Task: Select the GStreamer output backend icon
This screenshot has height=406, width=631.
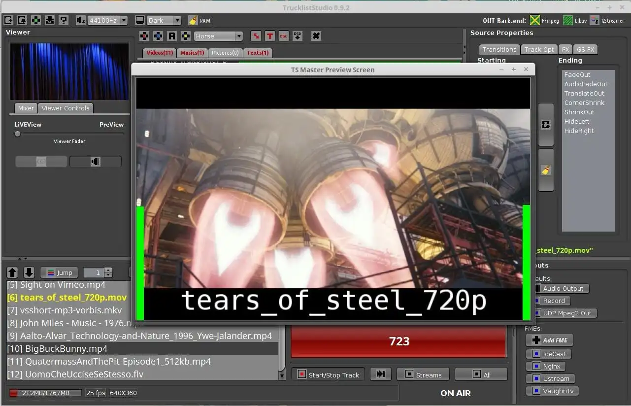Action: click(595, 20)
